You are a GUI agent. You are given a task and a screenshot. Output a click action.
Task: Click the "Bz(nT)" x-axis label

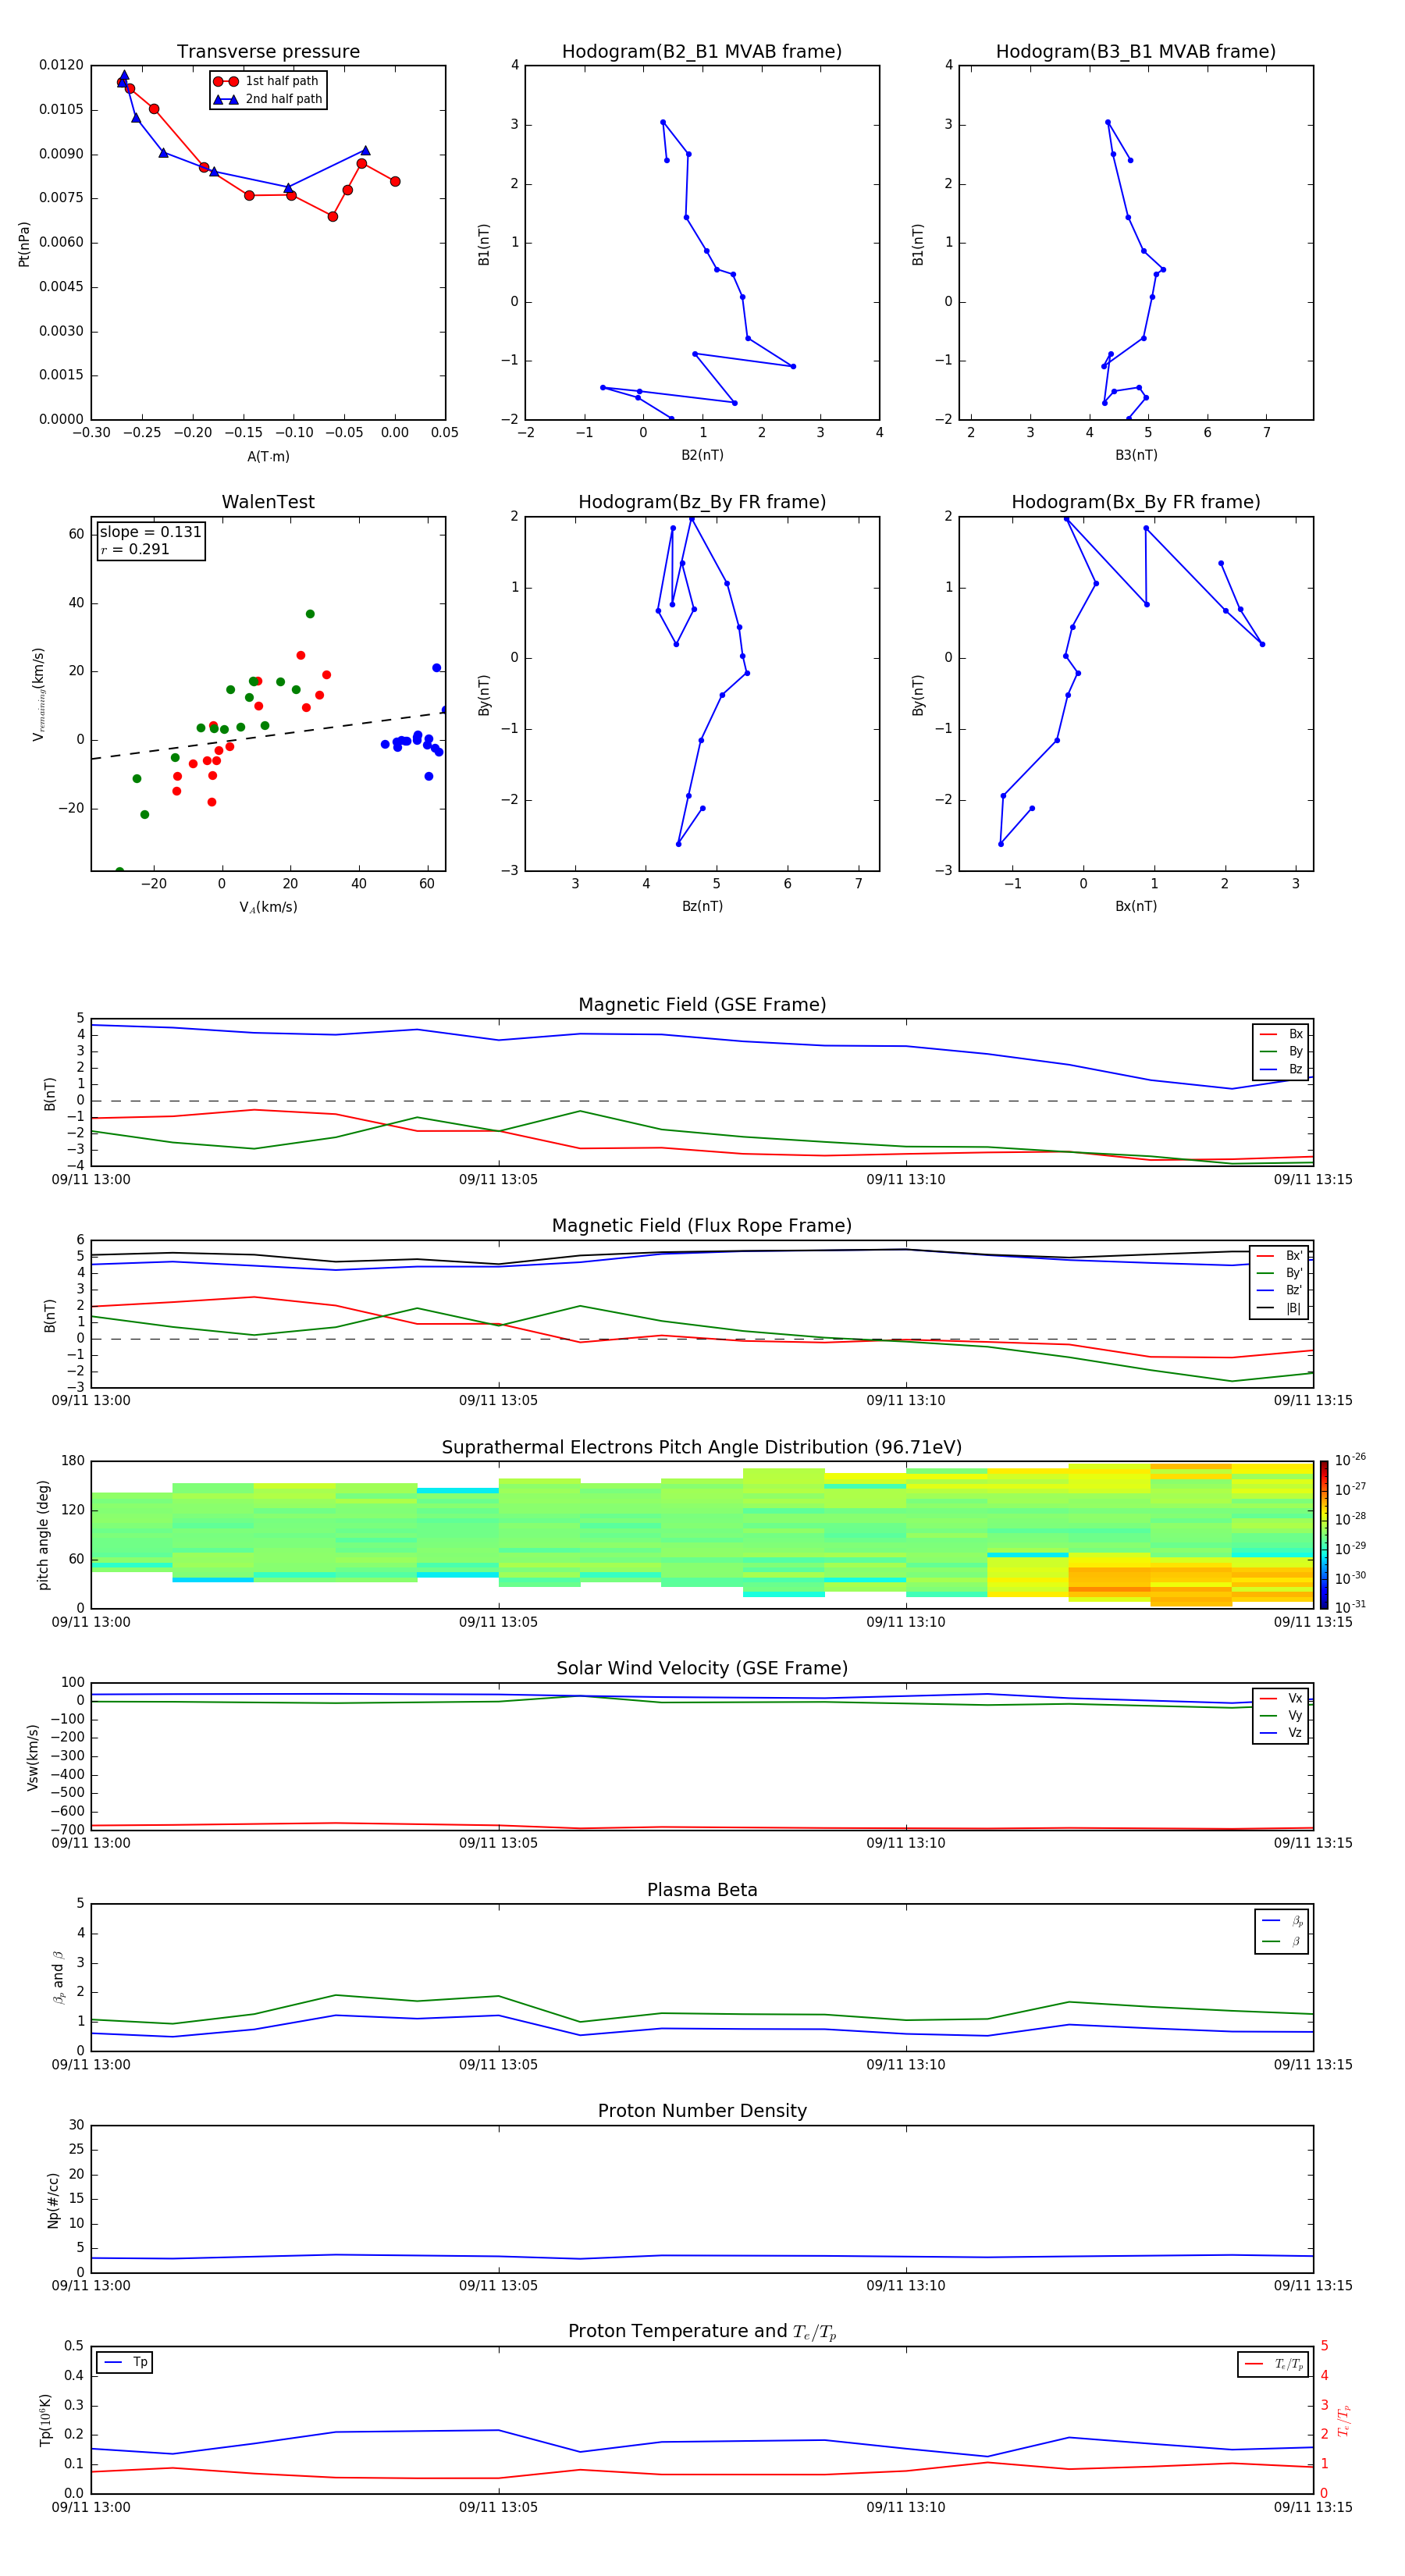[x=702, y=906]
